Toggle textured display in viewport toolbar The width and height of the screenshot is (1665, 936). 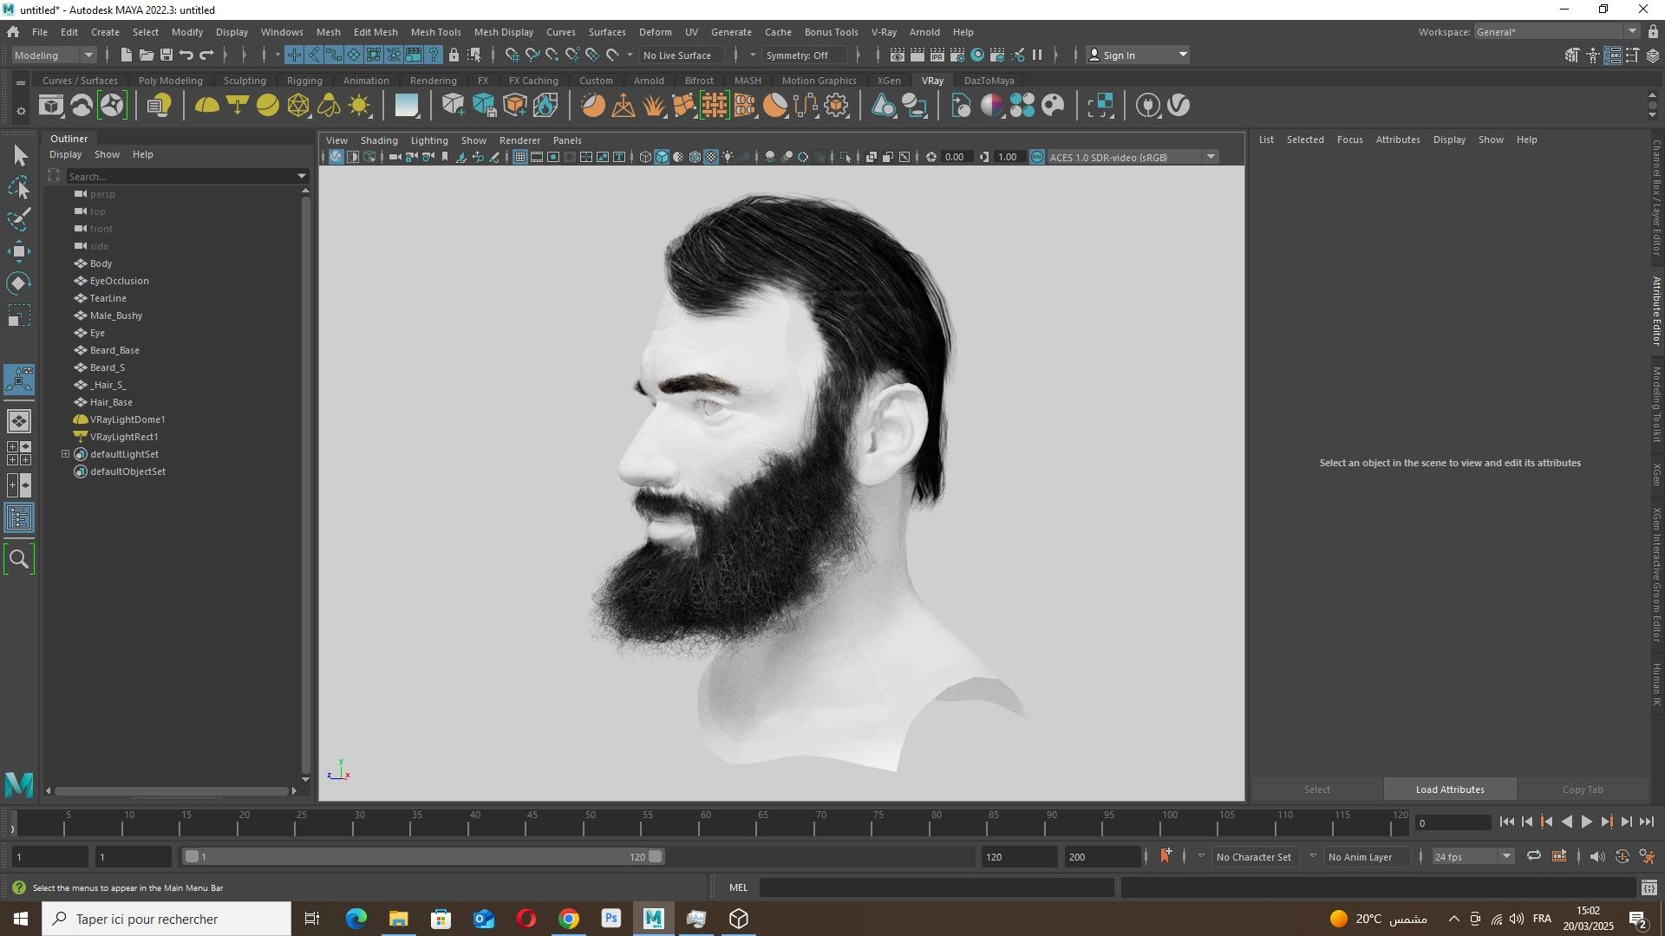[711, 157]
